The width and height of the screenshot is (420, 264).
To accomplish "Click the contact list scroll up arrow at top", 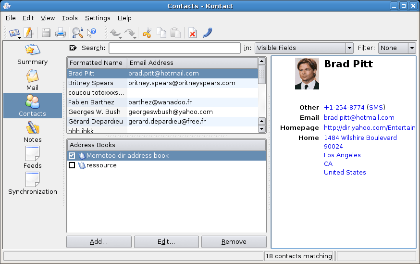I will [262, 62].
